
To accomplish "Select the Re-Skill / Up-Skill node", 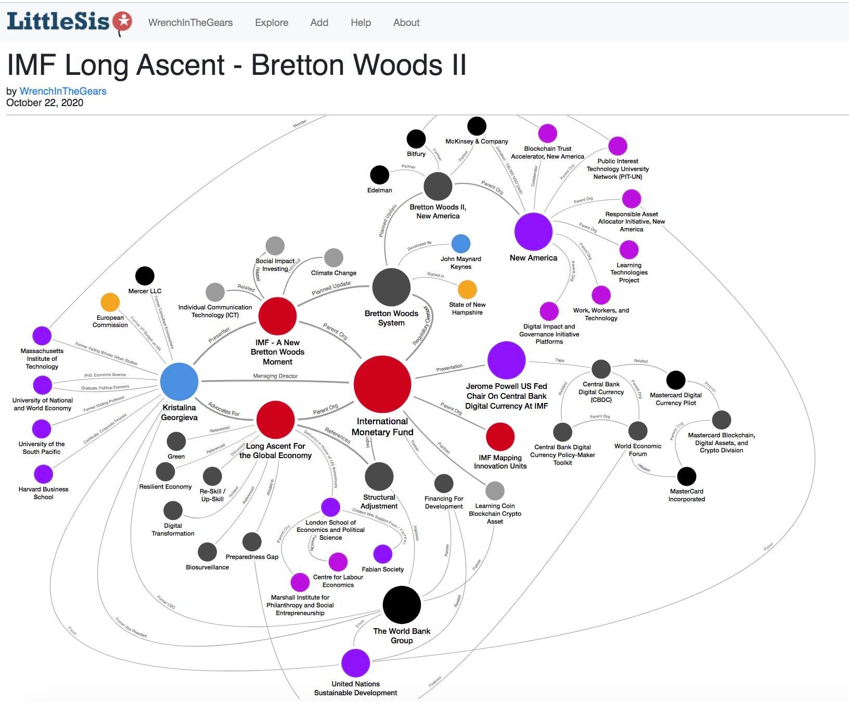I will (212, 476).
